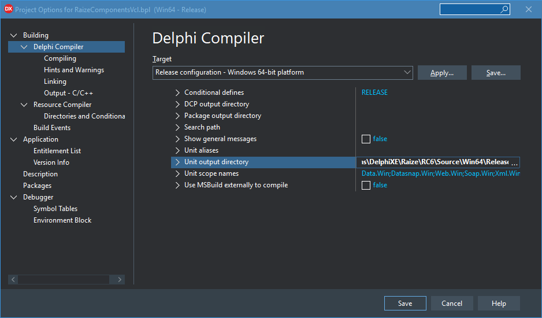
Task: Select the Application tree label
Action: point(40,139)
